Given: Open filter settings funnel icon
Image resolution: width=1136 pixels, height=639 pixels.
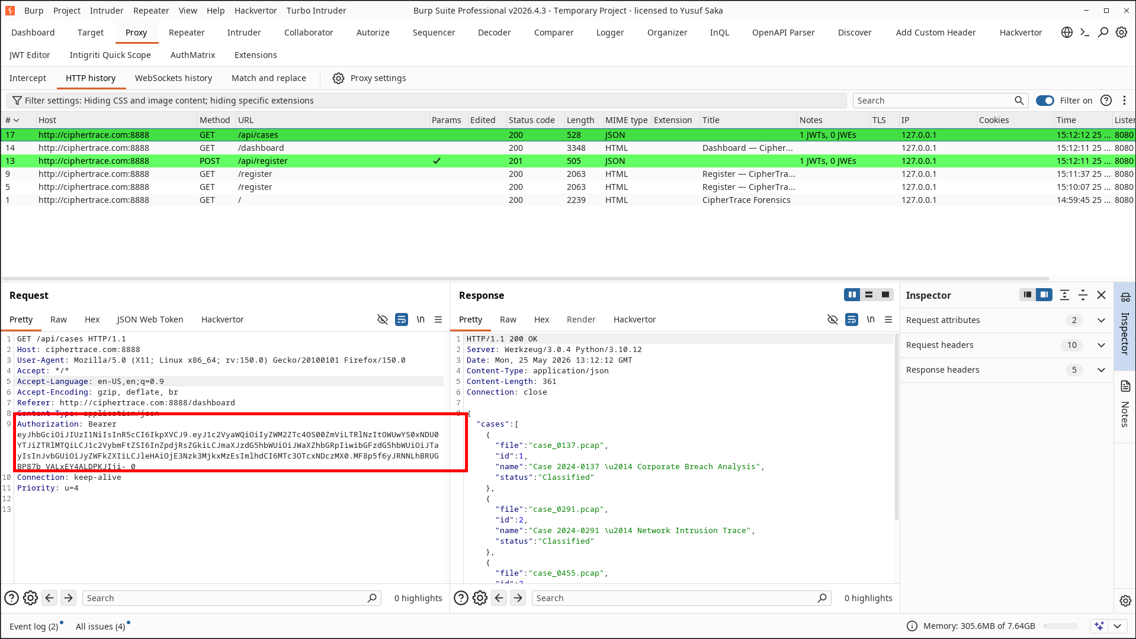Looking at the screenshot, I should coord(17,101).
